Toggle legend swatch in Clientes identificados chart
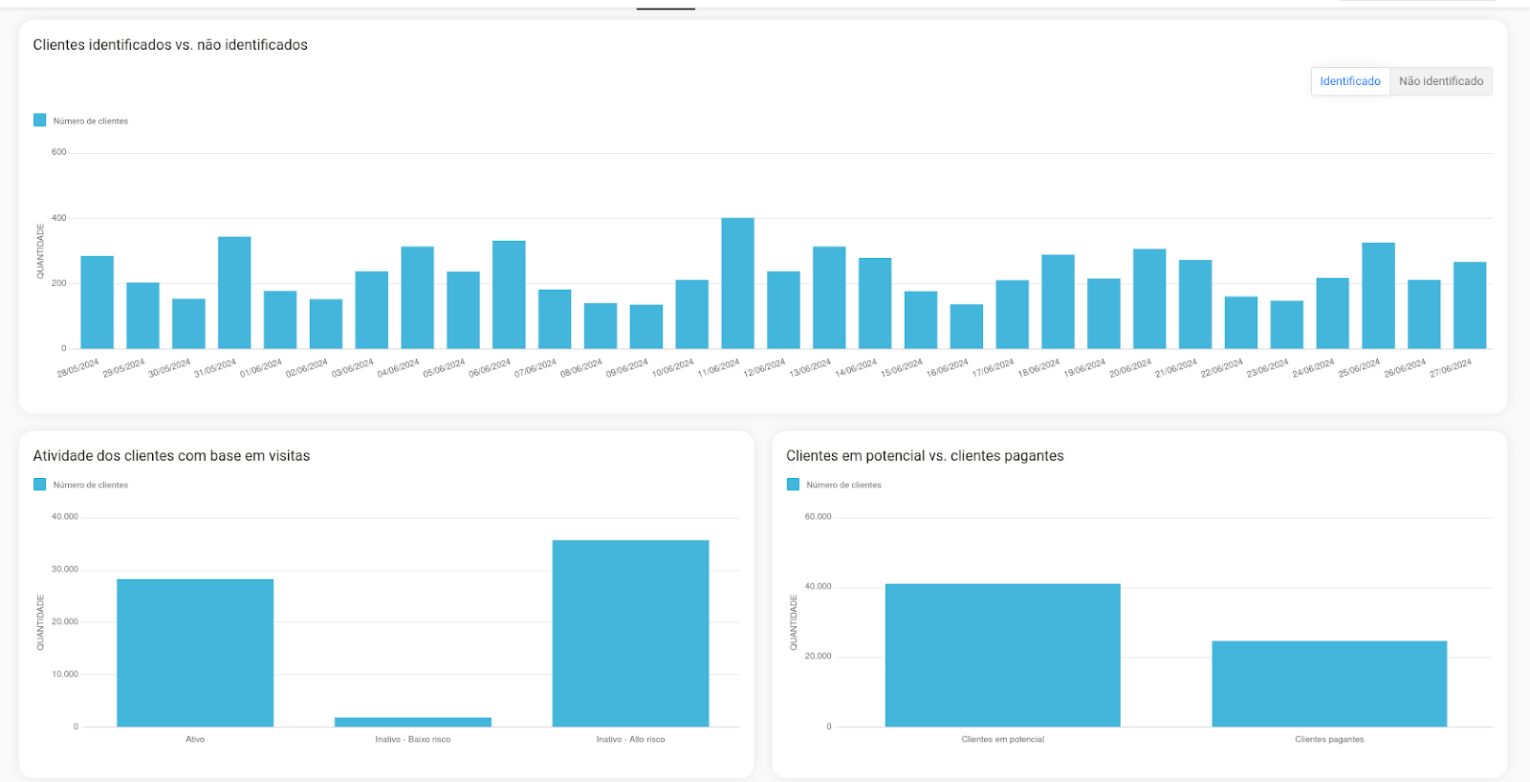This screenshot has height=782, width=1530. [x=39, y=120]
